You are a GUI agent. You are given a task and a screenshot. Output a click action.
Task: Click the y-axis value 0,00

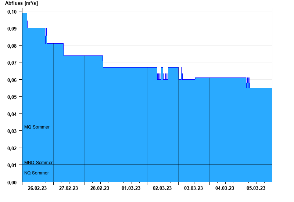point(12,182)
